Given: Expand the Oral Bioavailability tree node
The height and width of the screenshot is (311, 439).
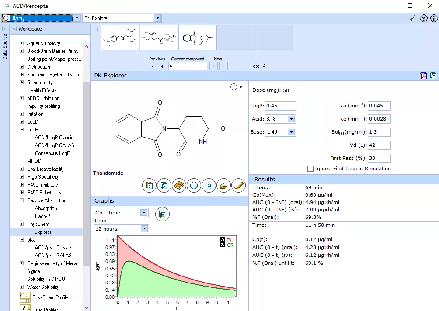Looking at the screenshot, I should click(x=22, y=169).
